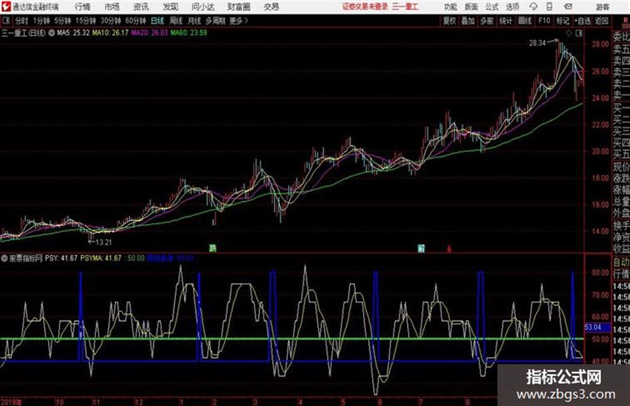Add to watchlist with +自选 button
This screenshot has width=630, height=406.
tap(582, 21)
